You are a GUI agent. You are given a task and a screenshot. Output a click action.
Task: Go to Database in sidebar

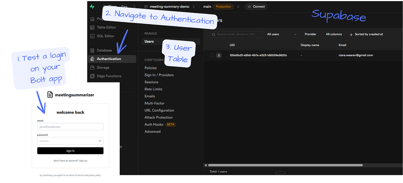click(104, 50)
